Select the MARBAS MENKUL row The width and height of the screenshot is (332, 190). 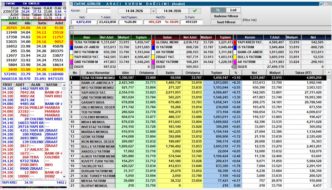point(198,132)
